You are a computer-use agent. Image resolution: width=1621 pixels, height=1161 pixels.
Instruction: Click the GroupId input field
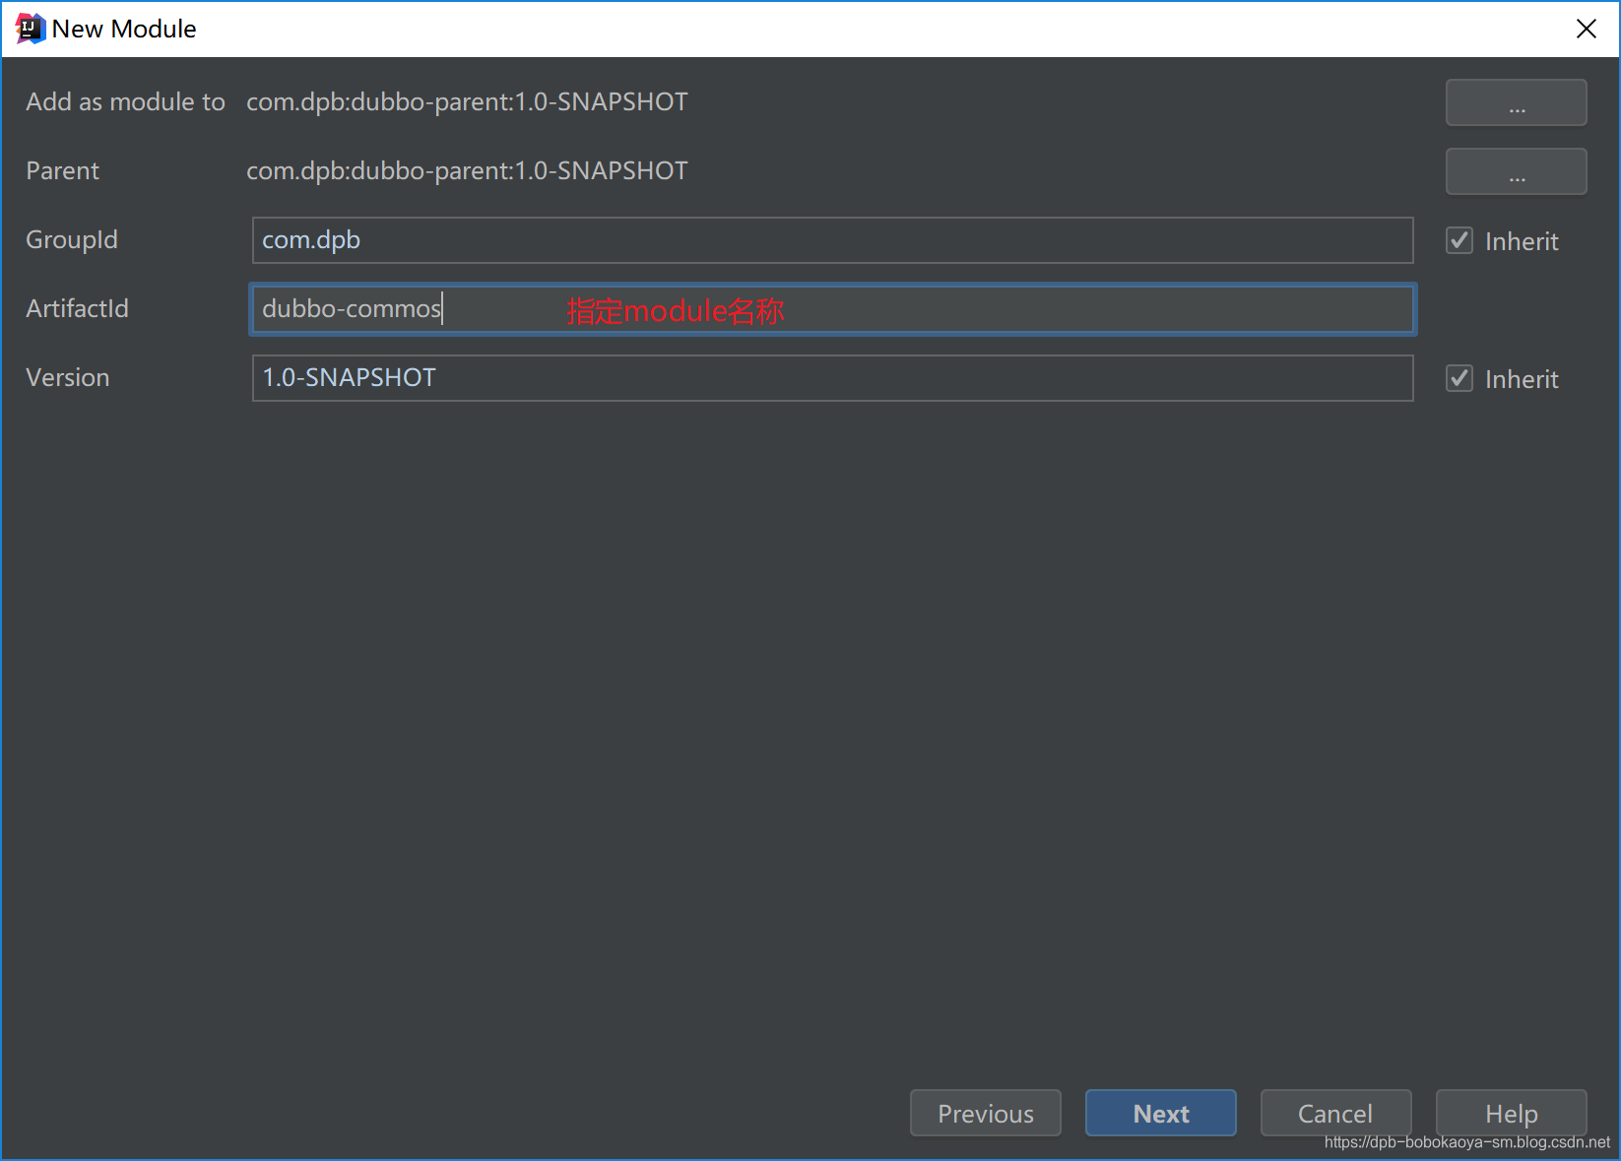point(832,240)
